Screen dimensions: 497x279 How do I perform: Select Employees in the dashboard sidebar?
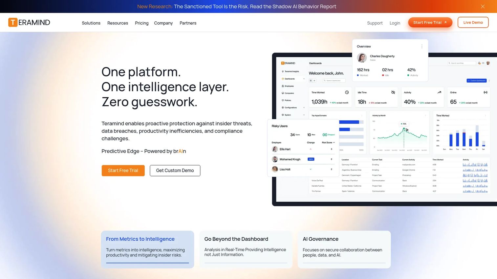[x=288, y=86]
